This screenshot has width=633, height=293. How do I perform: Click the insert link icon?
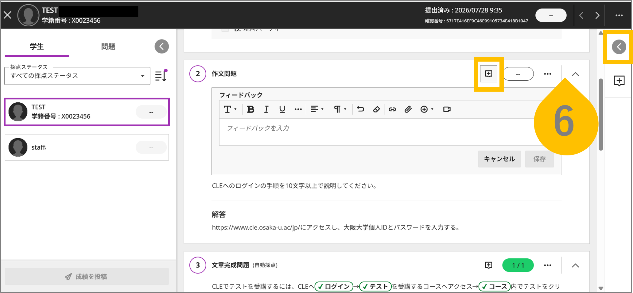[392, 109]
